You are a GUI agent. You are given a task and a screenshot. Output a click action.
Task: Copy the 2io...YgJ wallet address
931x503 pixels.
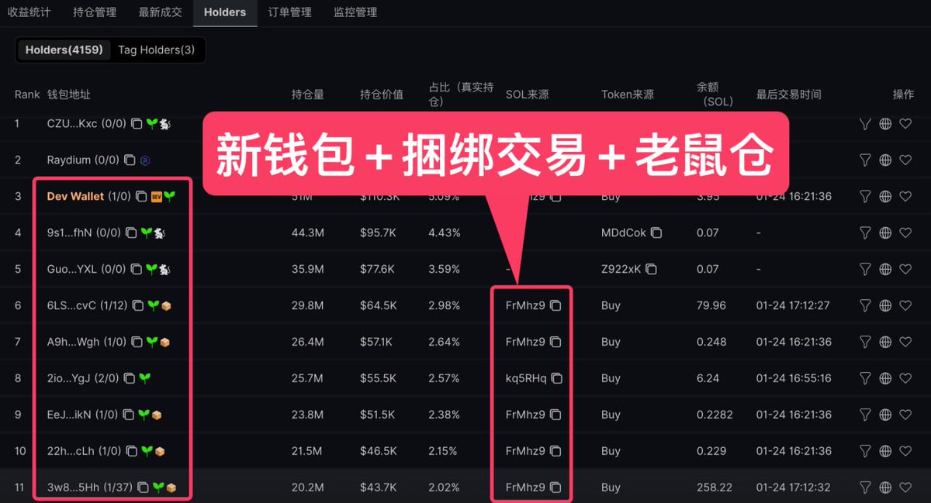click(x=130, y=378)
